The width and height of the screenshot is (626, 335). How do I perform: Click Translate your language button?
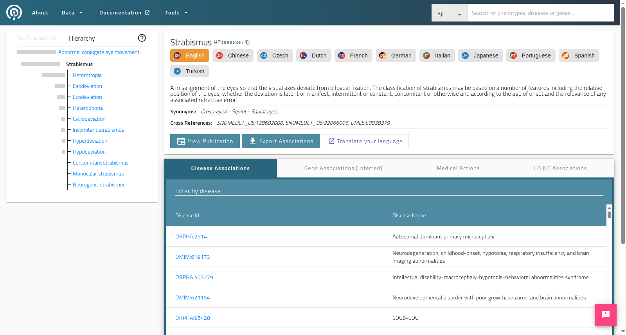365,141
